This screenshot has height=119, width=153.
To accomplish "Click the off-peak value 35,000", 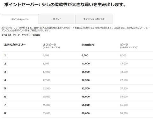I will pyautogui.click(x=47, y=97).
